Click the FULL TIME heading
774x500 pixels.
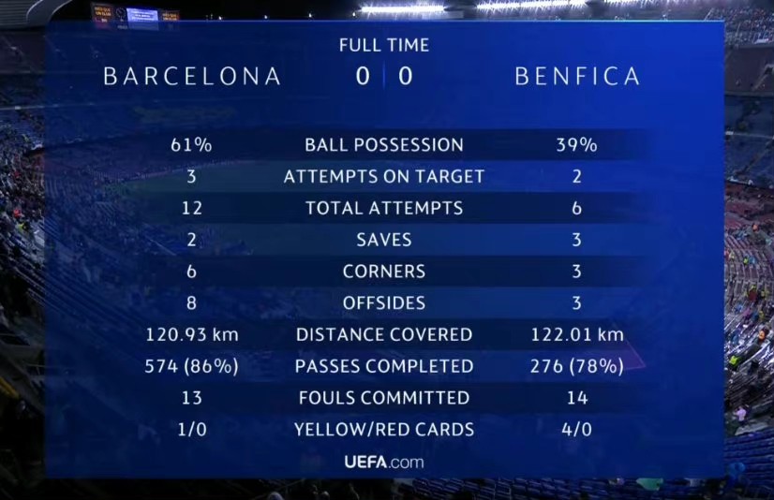[384, 45]
